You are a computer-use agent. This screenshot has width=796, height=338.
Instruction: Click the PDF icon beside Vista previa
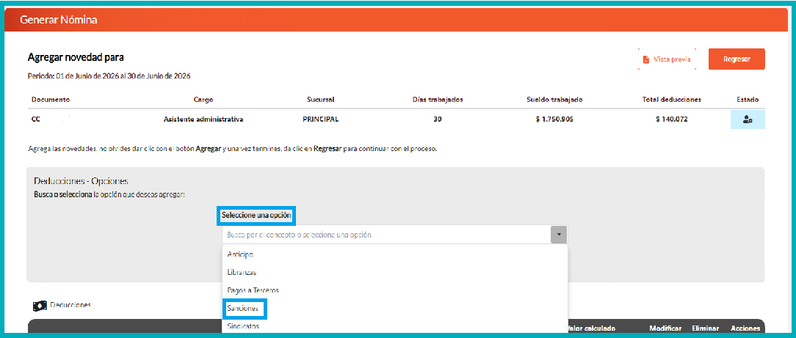point(645,59)
